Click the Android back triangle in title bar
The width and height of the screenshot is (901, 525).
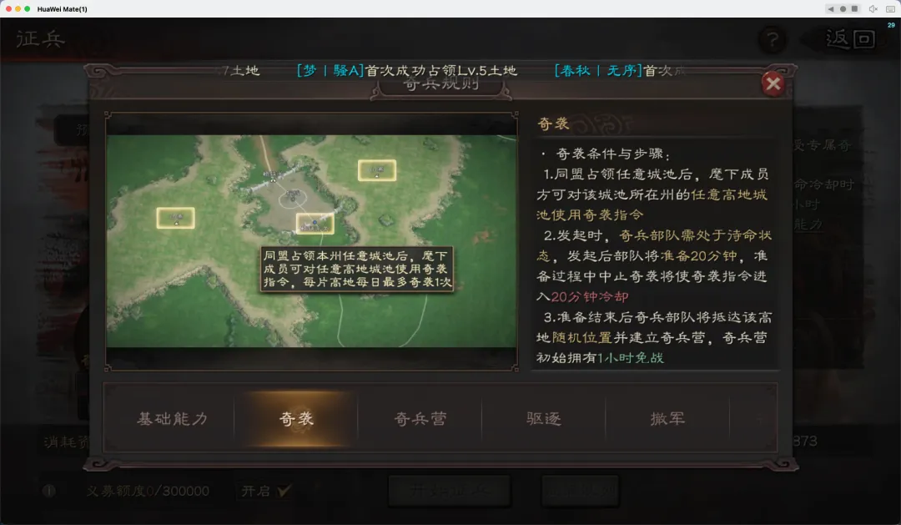coord(830,8)
